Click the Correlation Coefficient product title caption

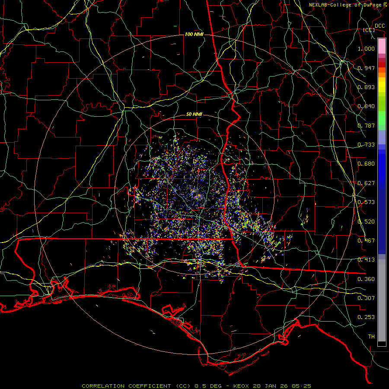pos(196,386)
